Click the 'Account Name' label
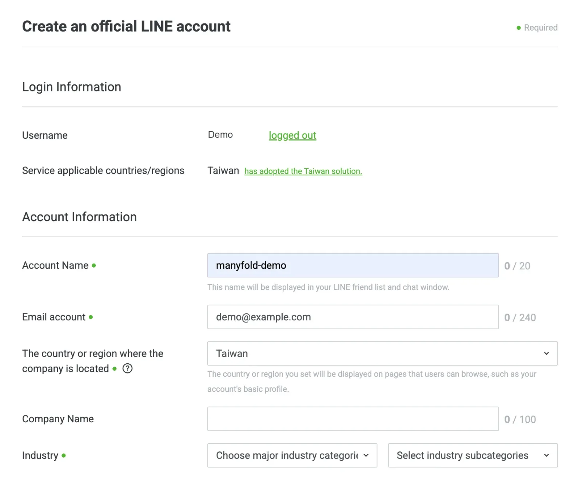The image size is (582, 486). [55, 265]
